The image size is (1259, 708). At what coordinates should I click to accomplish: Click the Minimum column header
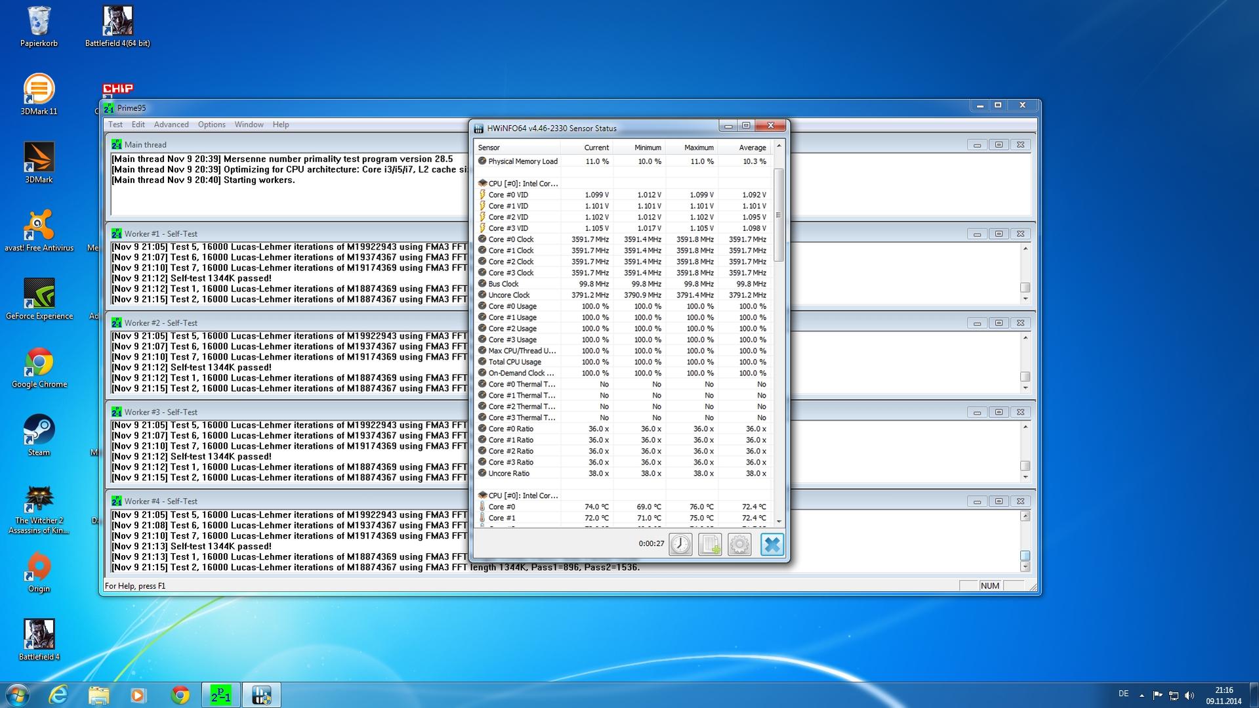(639, 148)
